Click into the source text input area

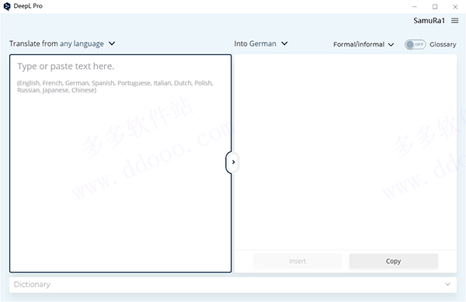tap(120, 163)
